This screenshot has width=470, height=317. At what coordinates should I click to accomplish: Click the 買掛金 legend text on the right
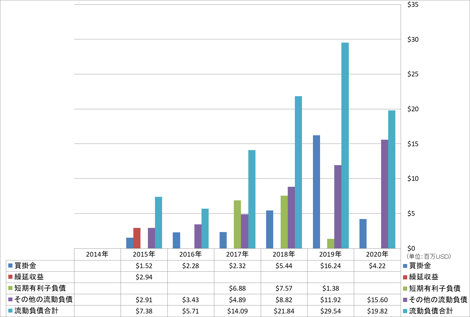point(420,265)
